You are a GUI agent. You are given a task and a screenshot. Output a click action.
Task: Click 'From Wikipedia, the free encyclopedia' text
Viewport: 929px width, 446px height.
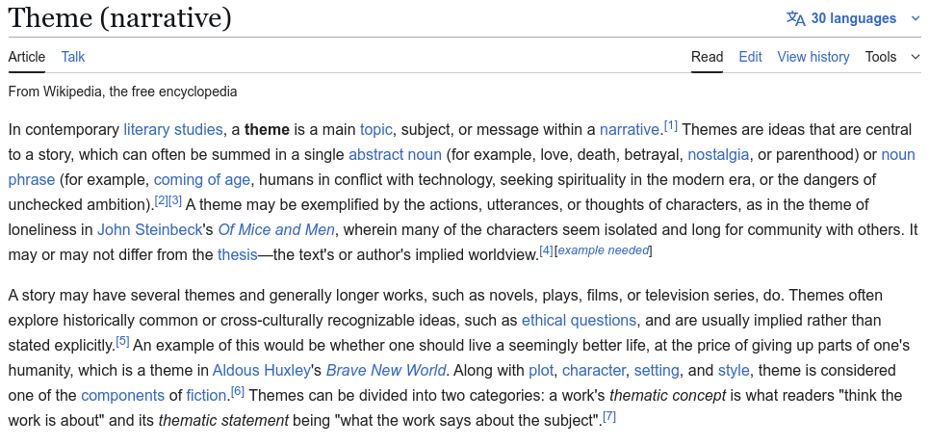[122, 92]
